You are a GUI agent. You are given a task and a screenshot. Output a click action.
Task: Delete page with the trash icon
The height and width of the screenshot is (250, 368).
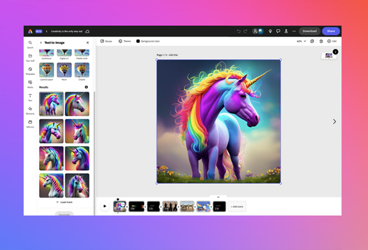pyautogui.click(x=321, y=41)
